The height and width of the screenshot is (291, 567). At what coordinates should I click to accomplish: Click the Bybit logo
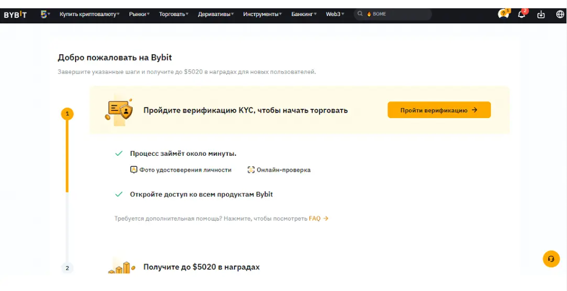pos(15,14)
